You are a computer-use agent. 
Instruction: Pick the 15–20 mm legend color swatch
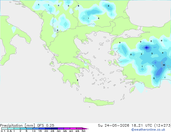click(42, 128)
